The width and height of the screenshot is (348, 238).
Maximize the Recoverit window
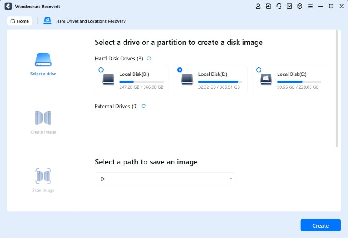331,6
